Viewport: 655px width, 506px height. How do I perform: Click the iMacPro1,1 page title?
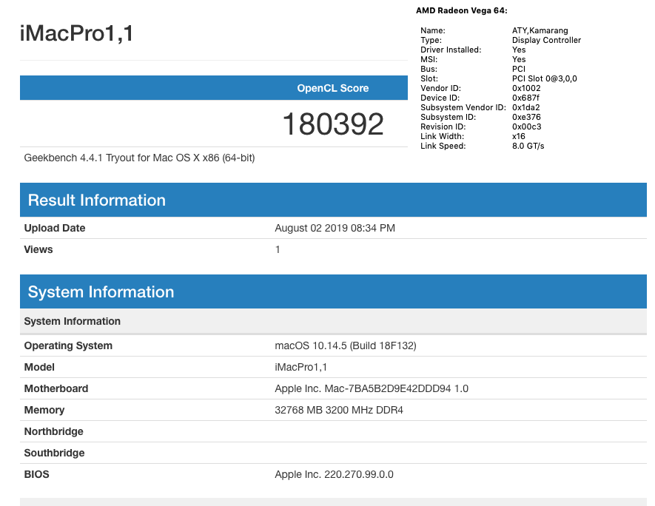pyautogui.click(x=76, y=33)
